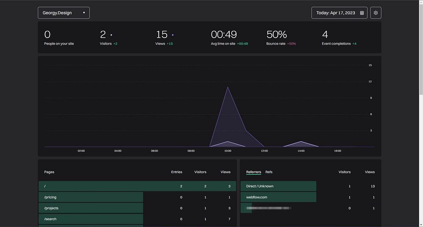Click the 00:49 average time value
423x227 pixels.
(x=224, y=35)
